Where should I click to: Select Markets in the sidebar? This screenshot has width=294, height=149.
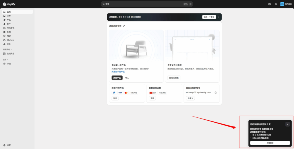coord(10,40)
